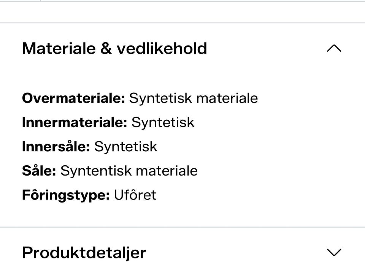Click the word Materiale in the heading
Viewport: 365px width, 266px height.
point(59,48)
